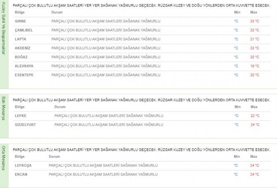277x188 pixels.
Task: Click the 19 °C max temperature for ALEVKAYA
Action: coord(254,66)
